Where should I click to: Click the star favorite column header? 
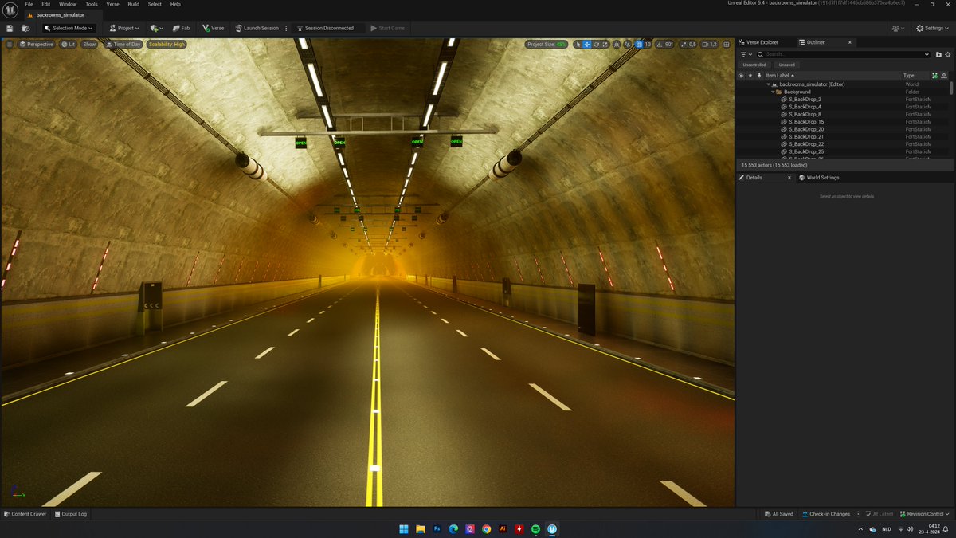coord(750,76)
